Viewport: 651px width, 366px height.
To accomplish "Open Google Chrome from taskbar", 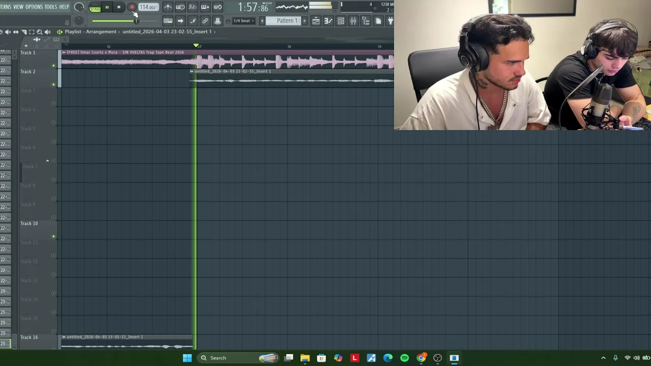I will pyautogui.click(x=421, y=358).
